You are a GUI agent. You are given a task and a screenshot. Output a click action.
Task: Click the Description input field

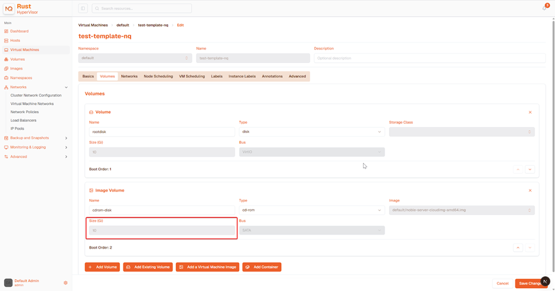click(430, 58)
